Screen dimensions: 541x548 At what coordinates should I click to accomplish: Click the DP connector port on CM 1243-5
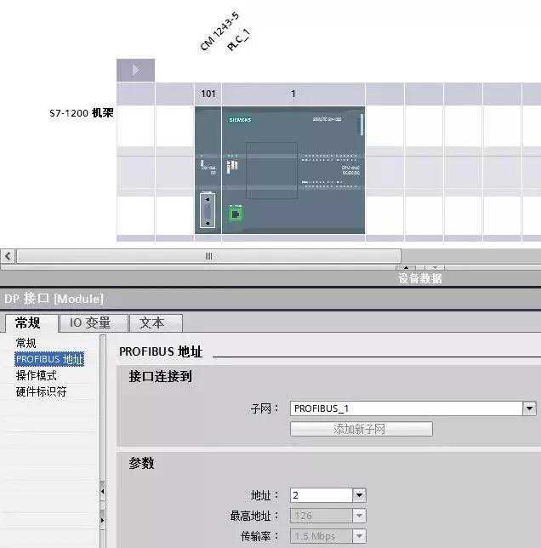coord(208,210)
